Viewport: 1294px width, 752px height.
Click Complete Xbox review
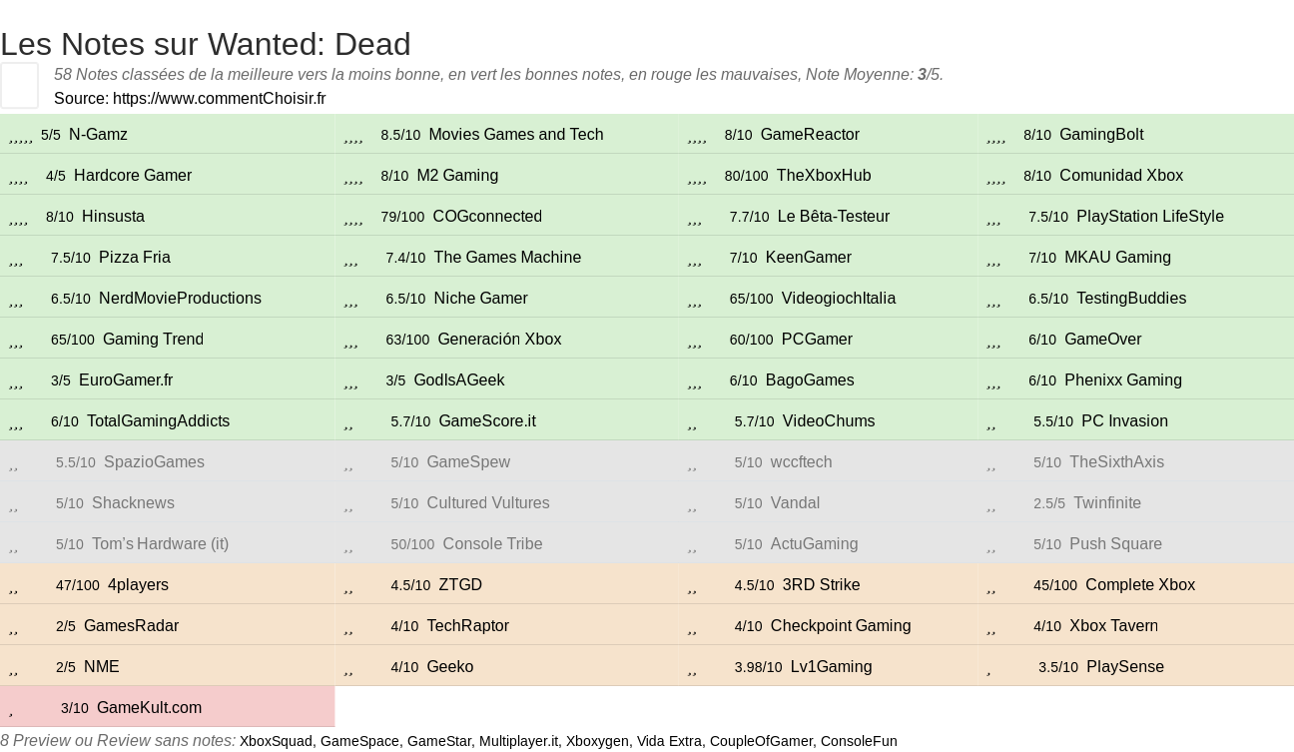click(x=1140, y=584)
